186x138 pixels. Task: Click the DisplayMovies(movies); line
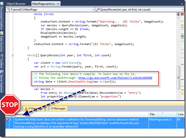tap(58, 33)
